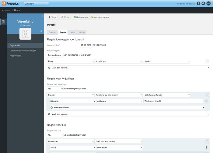The height and width of the screenshot is (153, 213).
Task: Open the Alle dropdown for Vrijwilliger rules
Action: (x=55, y=89)
